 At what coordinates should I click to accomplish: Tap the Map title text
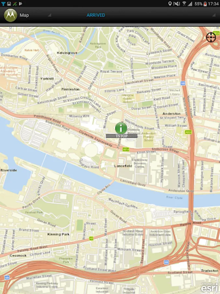coord(24,15)
